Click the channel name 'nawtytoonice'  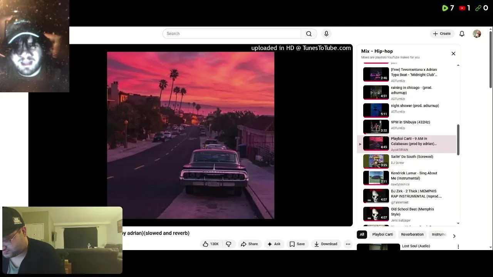click(x=400, y=184)
